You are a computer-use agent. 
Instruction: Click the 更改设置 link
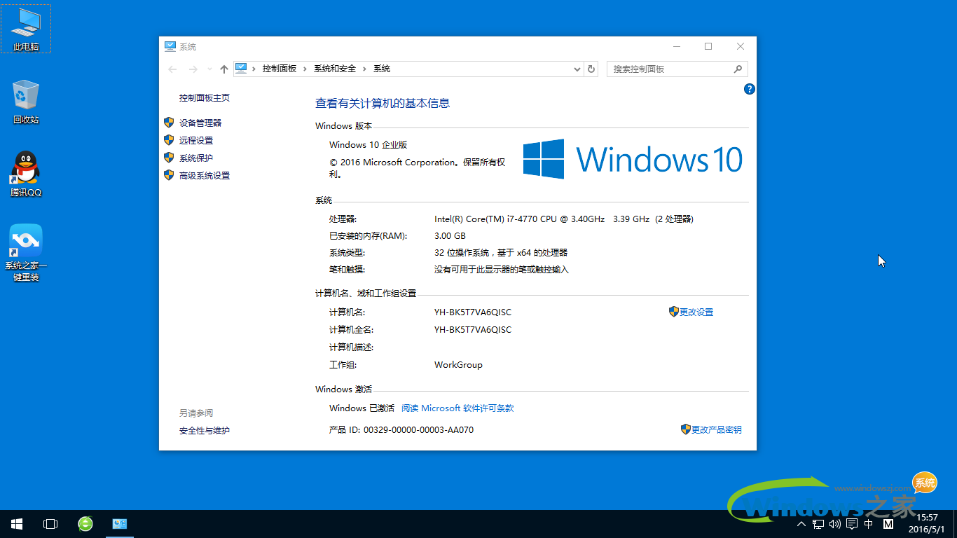696,312
